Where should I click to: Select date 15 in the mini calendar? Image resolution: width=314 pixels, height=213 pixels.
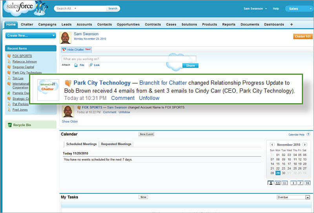coord(278,164)
